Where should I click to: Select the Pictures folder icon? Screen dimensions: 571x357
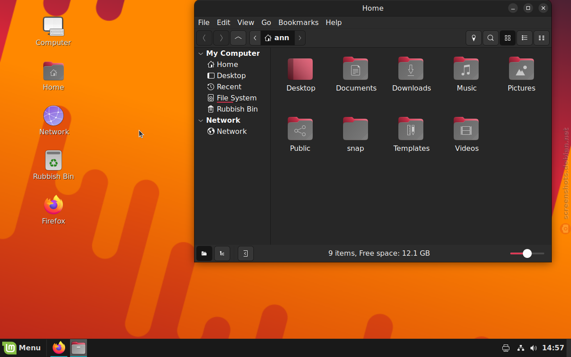click(x=521, y=69)
